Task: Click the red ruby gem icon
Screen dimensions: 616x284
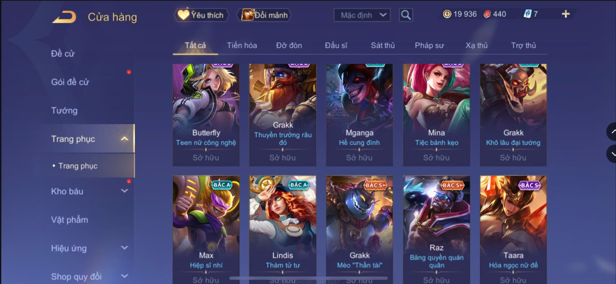Action: point(487,14)
